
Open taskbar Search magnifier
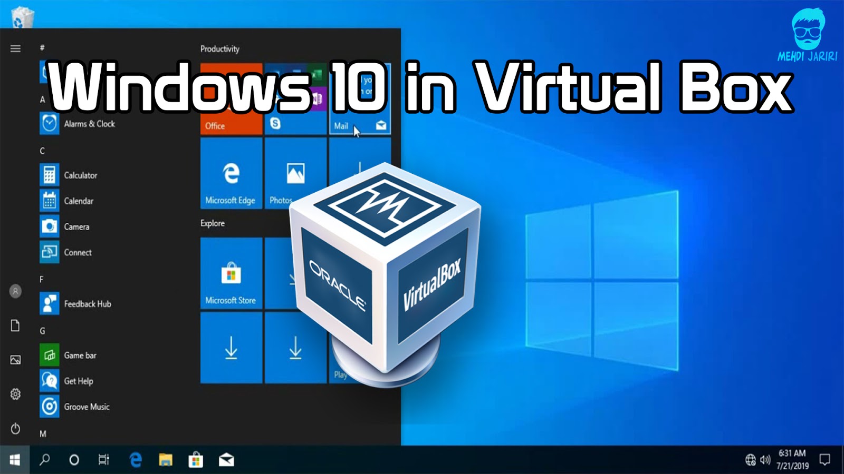coord(45,460)
